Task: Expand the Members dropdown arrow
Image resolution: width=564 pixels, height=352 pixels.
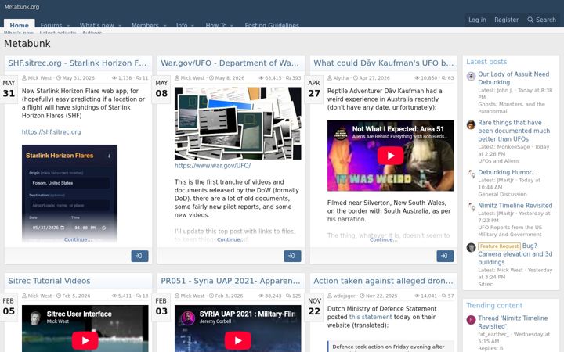Action: tap(164, 26)
